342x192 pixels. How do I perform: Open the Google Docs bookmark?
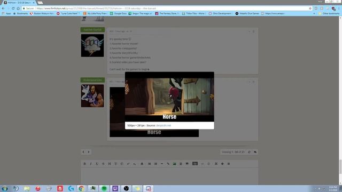pyautogui.click(x=118, y=13)
